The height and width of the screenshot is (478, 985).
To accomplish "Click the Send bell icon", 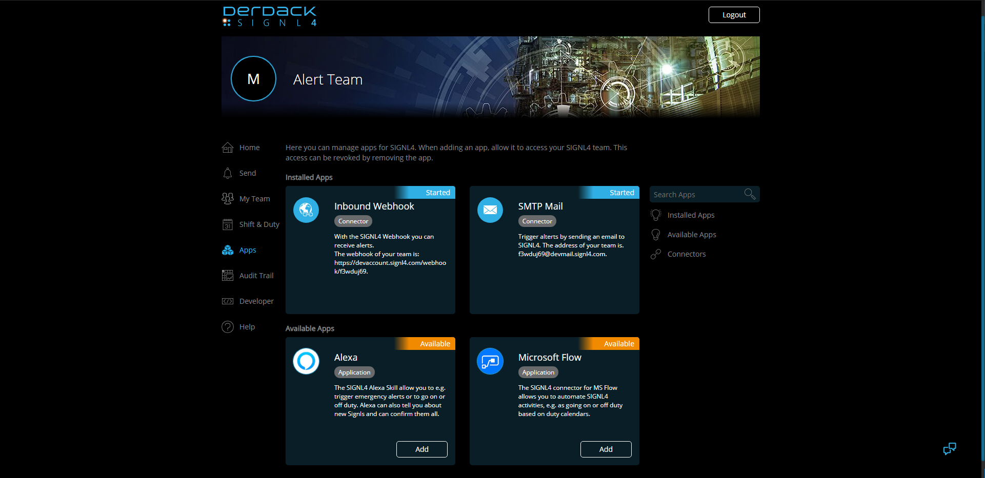I will [228, 173].
